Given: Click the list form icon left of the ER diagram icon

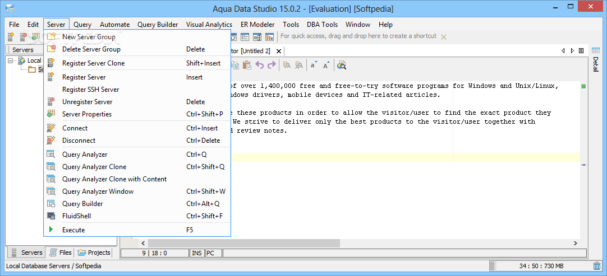Looking at the screenshot, I should 245,37.
